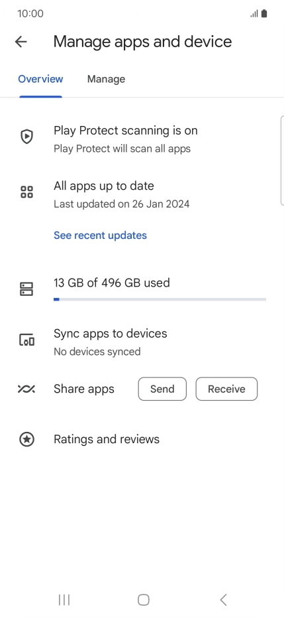This screenshot has width=284, height=617.
Task: Click the apps grid icon beside updates
Action: 26,192
